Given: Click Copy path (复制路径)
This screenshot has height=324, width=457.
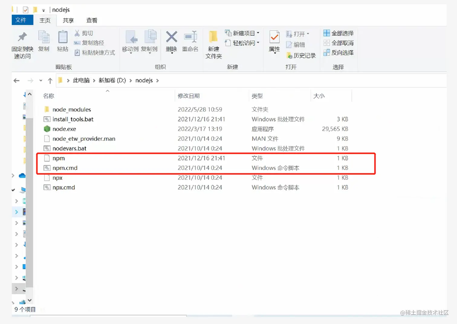Looking at the screenshot, I should click(x=89, y=43).
